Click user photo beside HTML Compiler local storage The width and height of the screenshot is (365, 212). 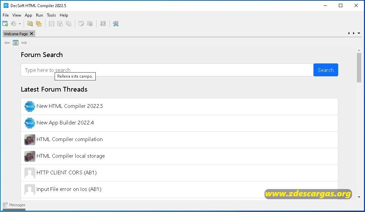30,156
